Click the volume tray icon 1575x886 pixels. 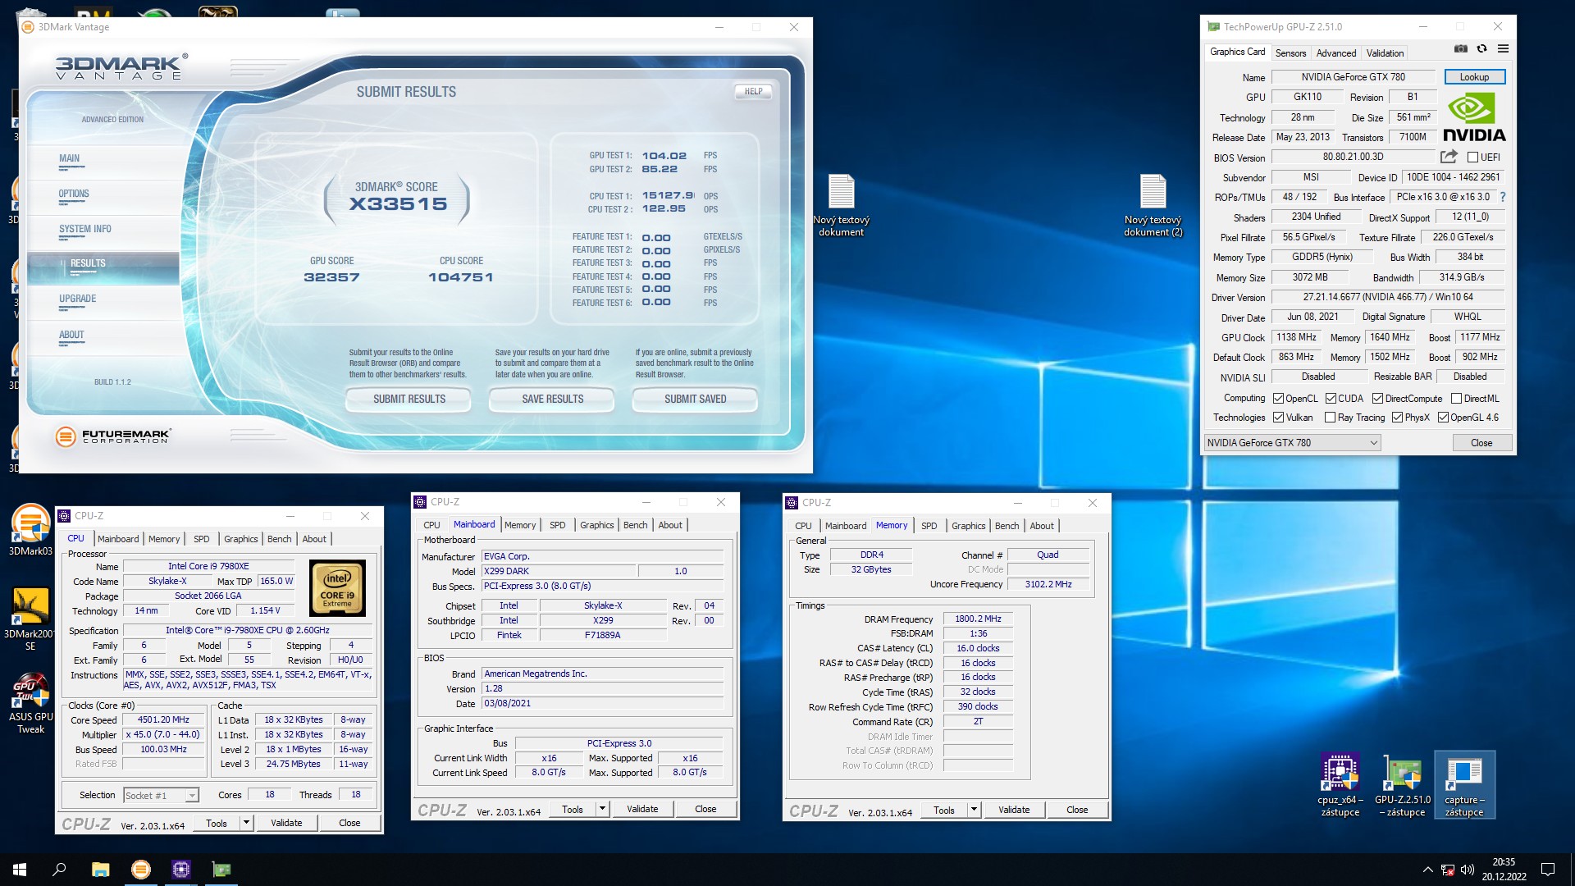click(1468, 870)
